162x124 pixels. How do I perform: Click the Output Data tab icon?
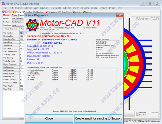point(60,12)
